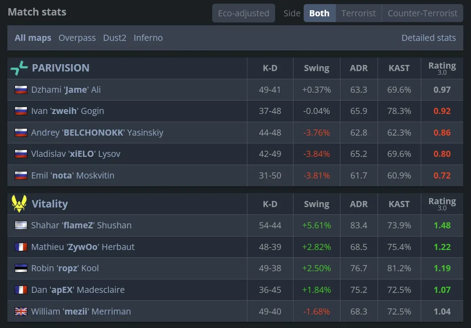
Task: Switch to the Overpass map tab
Action: [x=77, y=38]
